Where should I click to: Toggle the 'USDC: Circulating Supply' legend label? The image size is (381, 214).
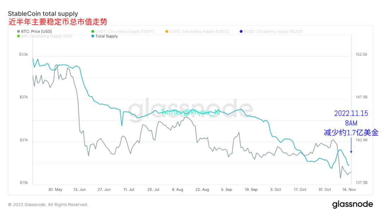[x=199, y=32]
